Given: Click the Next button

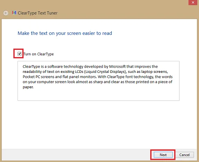Looking at the screenshot, I should (x=163, y=155).
